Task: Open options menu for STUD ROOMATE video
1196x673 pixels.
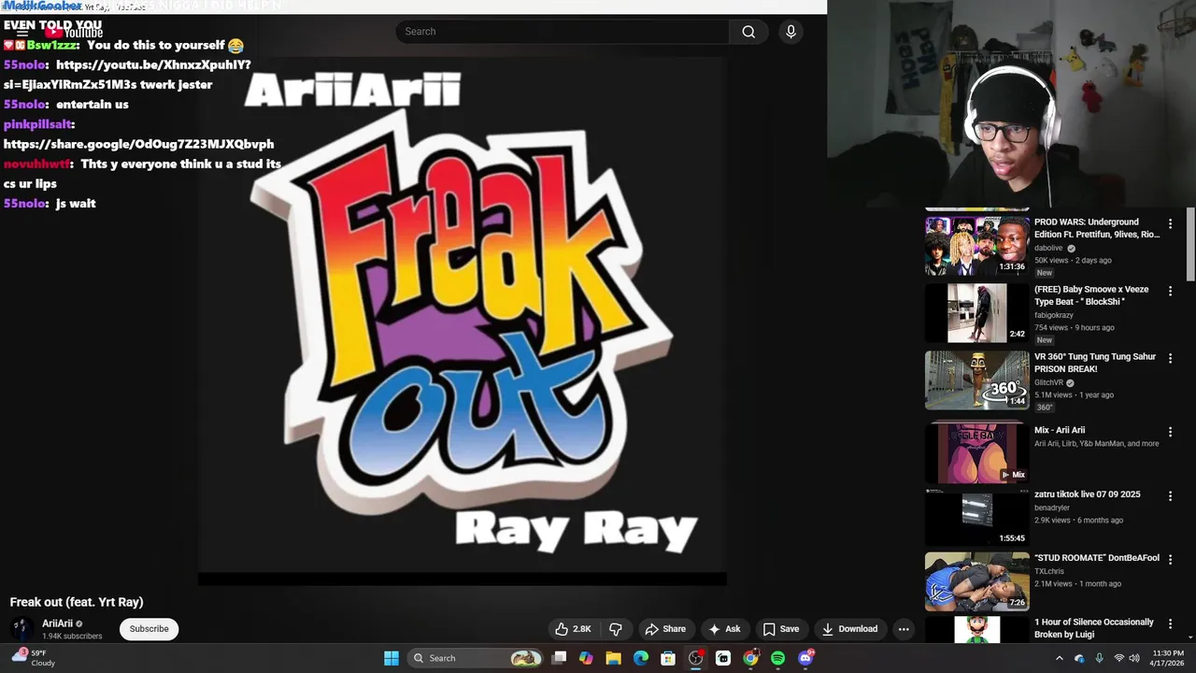Action: coord(1170,560)
